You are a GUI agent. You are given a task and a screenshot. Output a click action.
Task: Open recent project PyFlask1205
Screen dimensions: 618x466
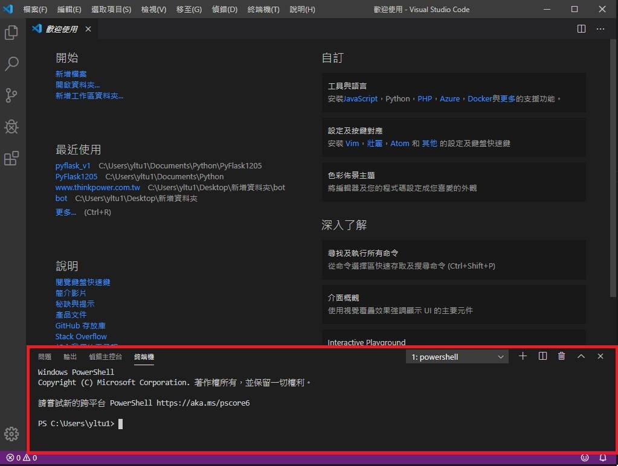click(77, 176)
